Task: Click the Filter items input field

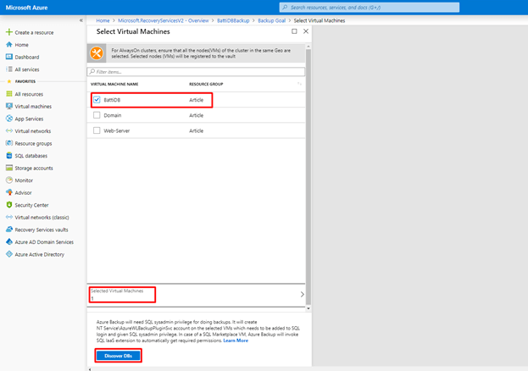Action: tap(196, 72)
